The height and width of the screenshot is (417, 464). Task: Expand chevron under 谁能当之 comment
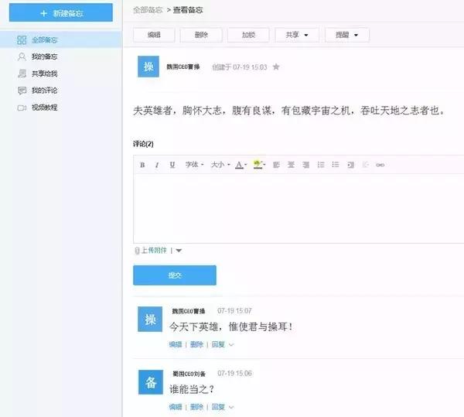(231, 408)
